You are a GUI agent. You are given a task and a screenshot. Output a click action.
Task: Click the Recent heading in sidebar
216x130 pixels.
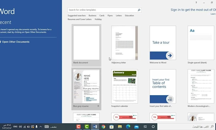(5, 22)
